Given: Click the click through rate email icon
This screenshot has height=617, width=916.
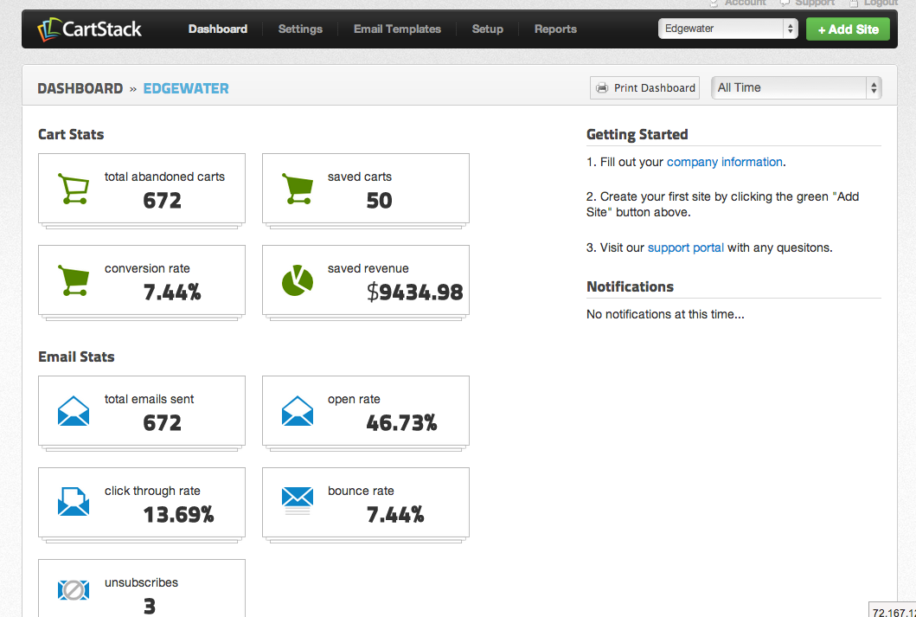Looking at the screenshot, I should [73, 502].
